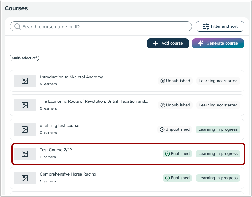Click check-circle icon on Horse Racing Published badge
252x197 pixels.
[167, 178]
